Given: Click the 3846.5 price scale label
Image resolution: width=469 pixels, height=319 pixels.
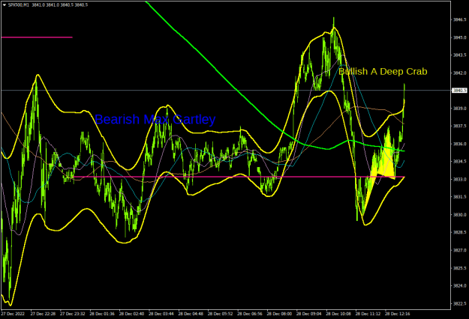Looking at the screenshot, I should [x=459, y=19].
